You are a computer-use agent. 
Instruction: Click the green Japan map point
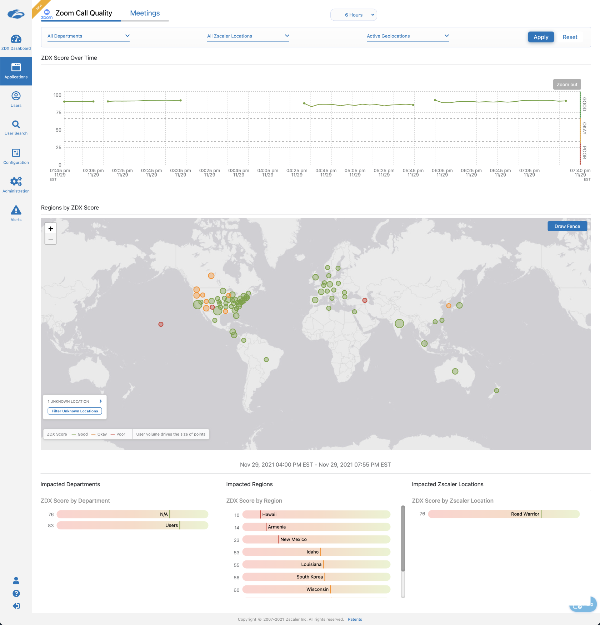(x=460, y=305)
